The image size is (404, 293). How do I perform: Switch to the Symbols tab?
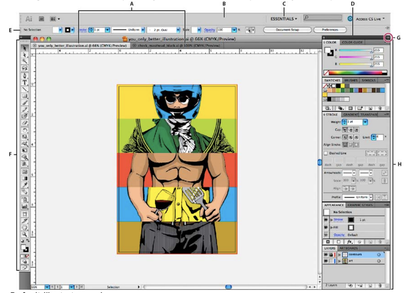coord(368,80)
